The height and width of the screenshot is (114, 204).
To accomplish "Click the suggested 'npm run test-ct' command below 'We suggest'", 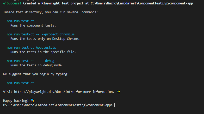I will pyautogui.click(x=21, y=83).
